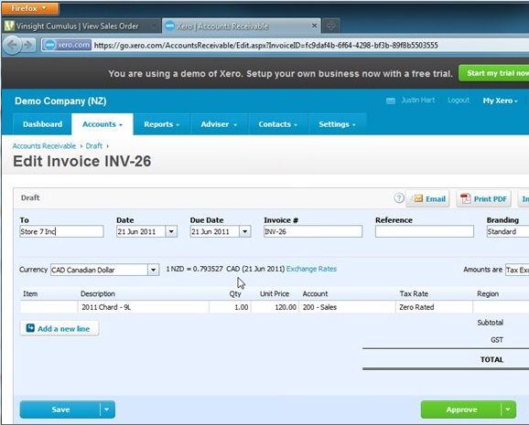The image size is (529, 425).
Task: Expand the Save options arrow
Action: 107,409
